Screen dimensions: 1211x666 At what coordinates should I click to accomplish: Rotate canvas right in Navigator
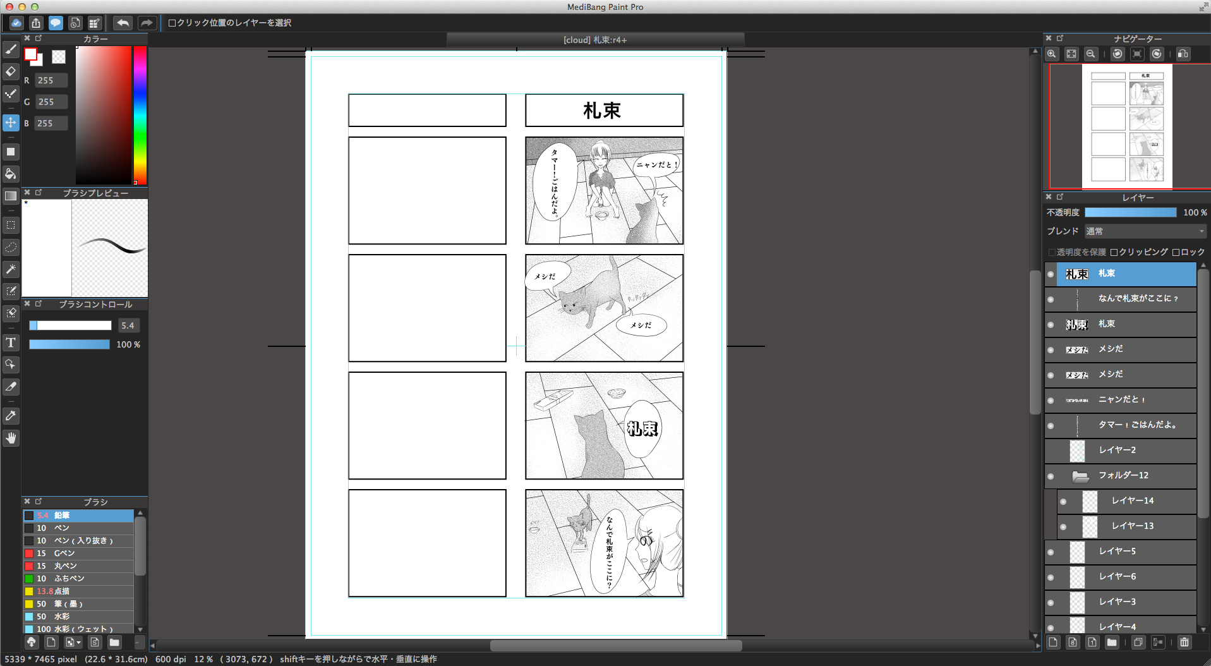pos(1157,54)
